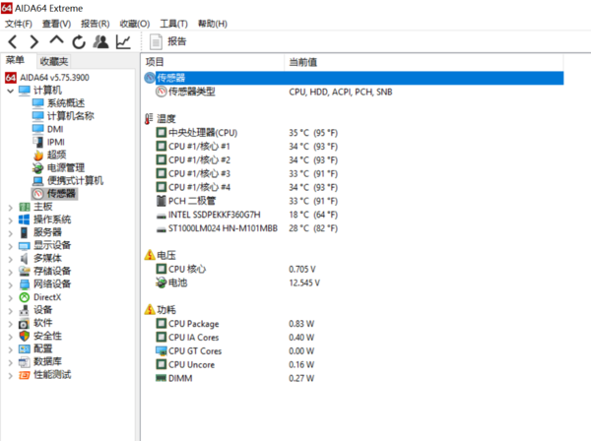The height and width of the screenshot is (441, 591).
Task: Collapse the 计算机 tree node
Action: (x=10, y=91)
